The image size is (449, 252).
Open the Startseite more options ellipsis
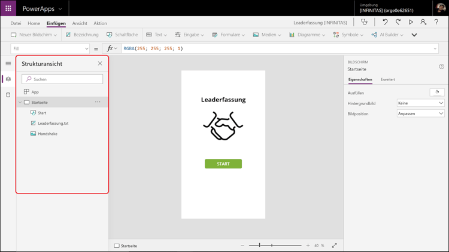98,102
